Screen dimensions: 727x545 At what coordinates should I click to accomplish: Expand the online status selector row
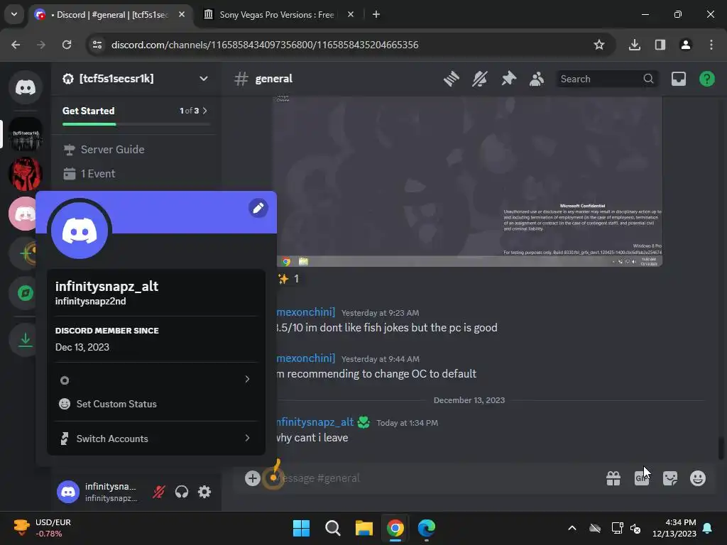155,380
